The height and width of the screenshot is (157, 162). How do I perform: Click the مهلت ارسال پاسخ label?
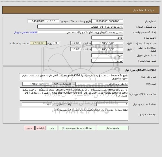pos(146,43)
